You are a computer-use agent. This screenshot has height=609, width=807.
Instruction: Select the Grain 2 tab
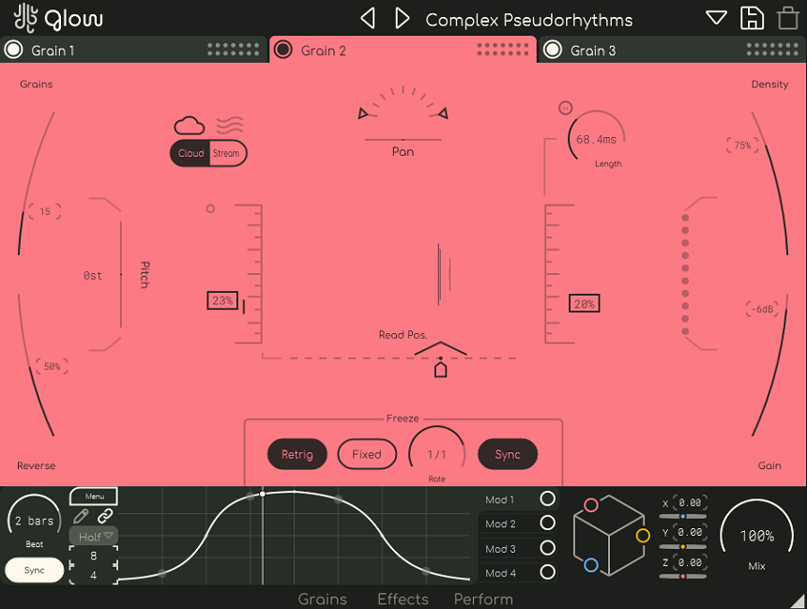[403, 50]
